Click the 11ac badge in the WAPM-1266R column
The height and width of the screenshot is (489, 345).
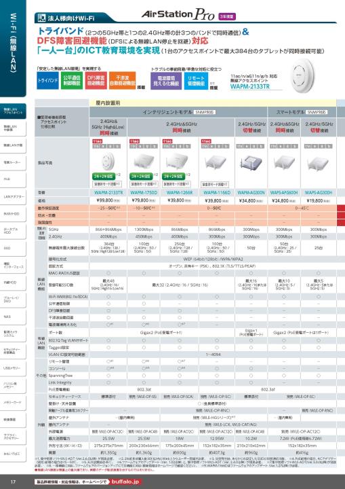167,141
